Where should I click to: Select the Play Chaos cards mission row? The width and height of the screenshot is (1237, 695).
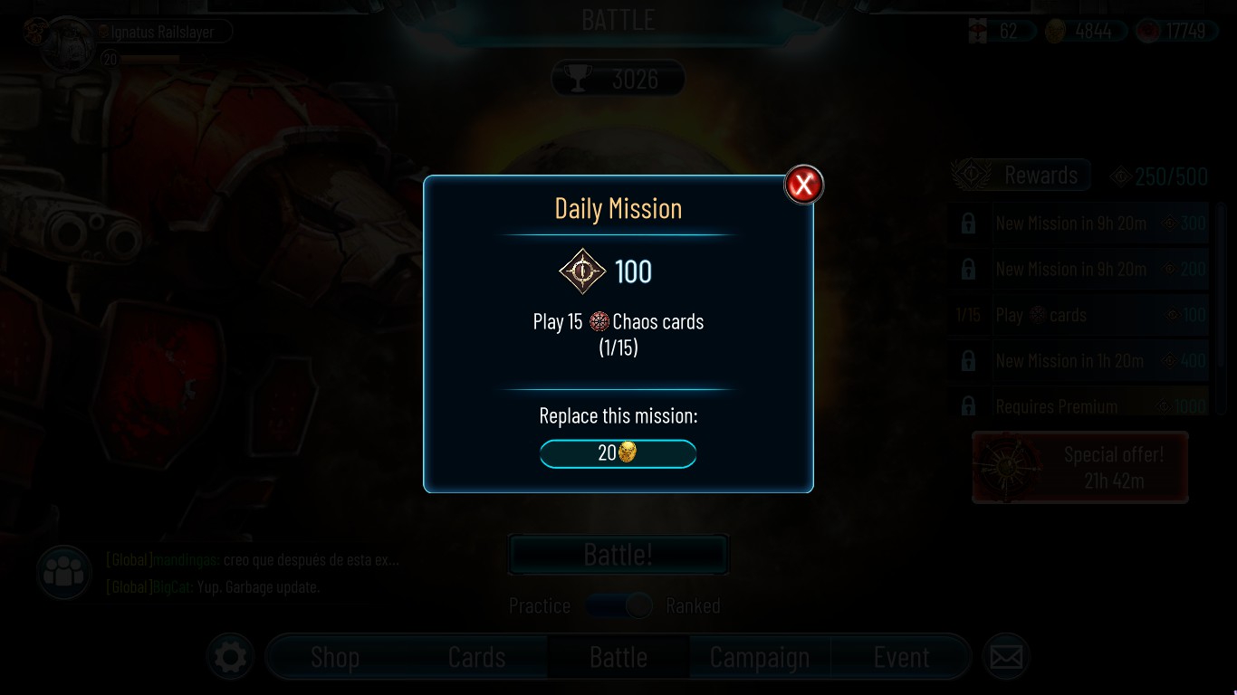click(1079, 315)
